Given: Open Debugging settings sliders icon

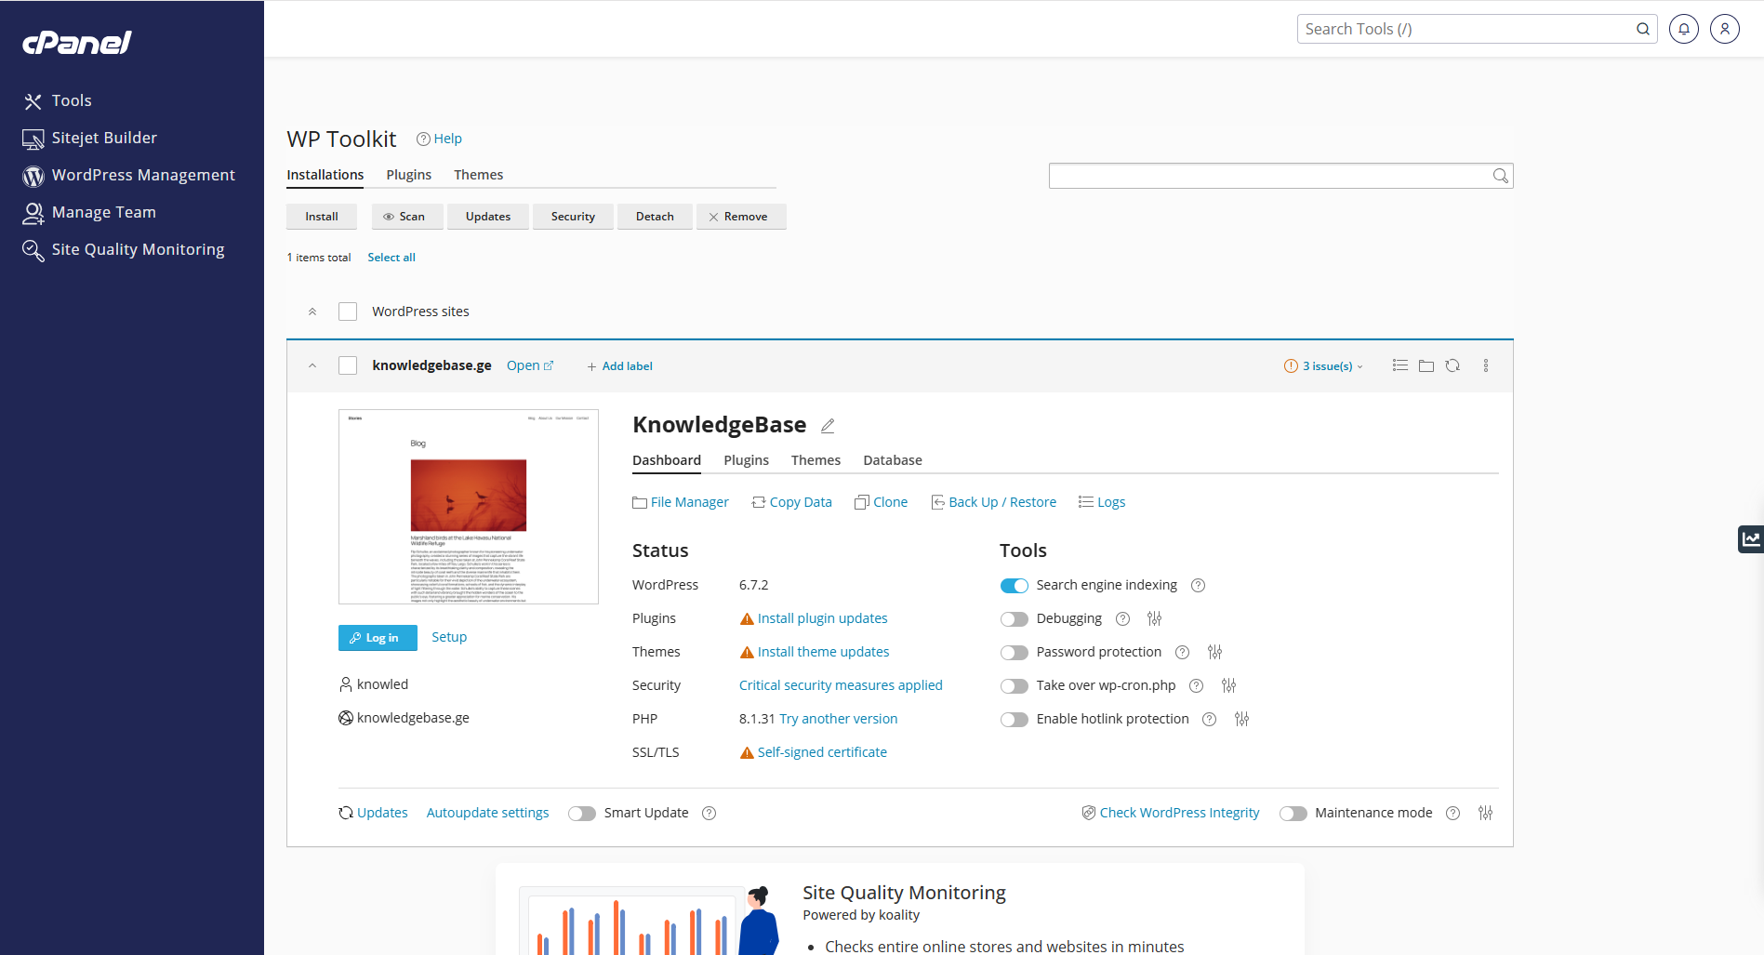Looking at the screenshot, I should coord(1154,618).
